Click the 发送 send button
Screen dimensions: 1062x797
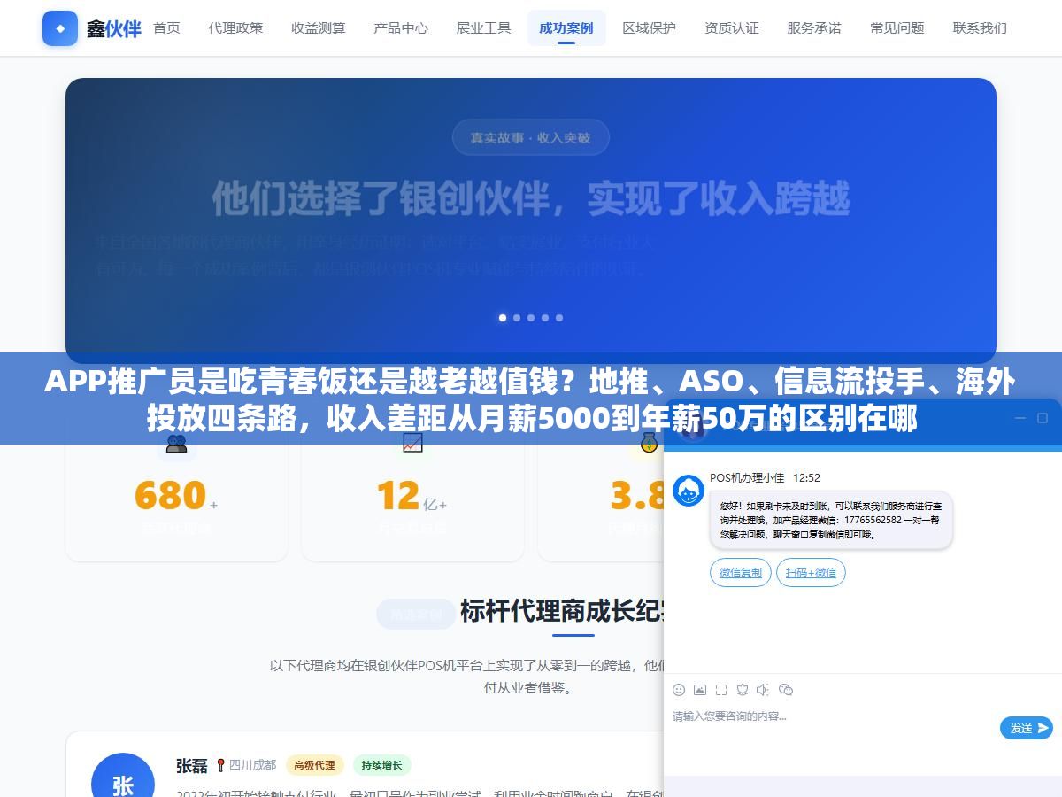(x=1027, y=728)
